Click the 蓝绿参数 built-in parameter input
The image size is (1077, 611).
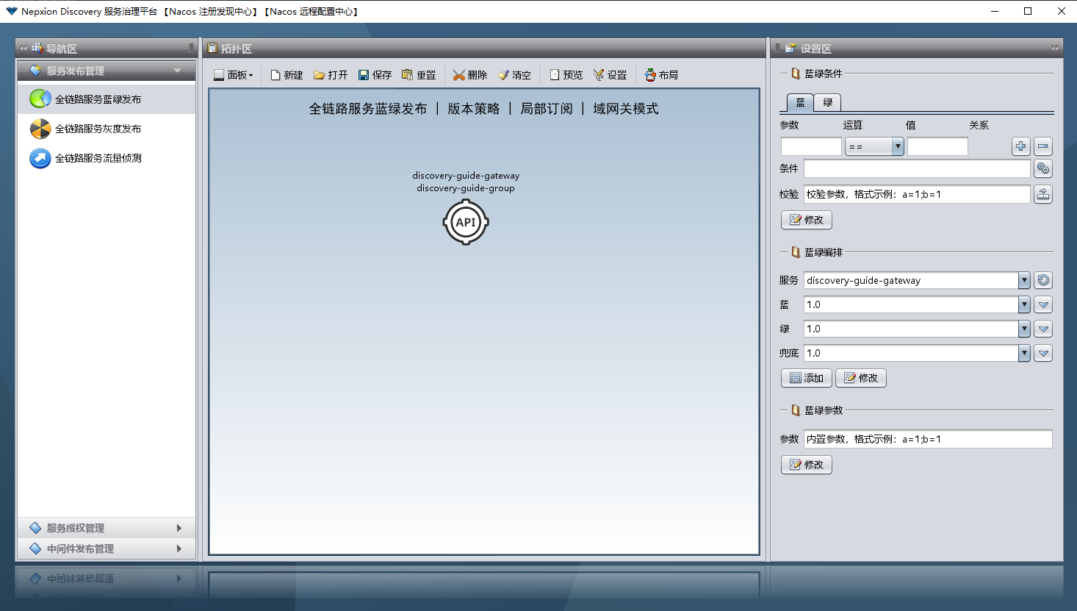(x=928, y=439)
